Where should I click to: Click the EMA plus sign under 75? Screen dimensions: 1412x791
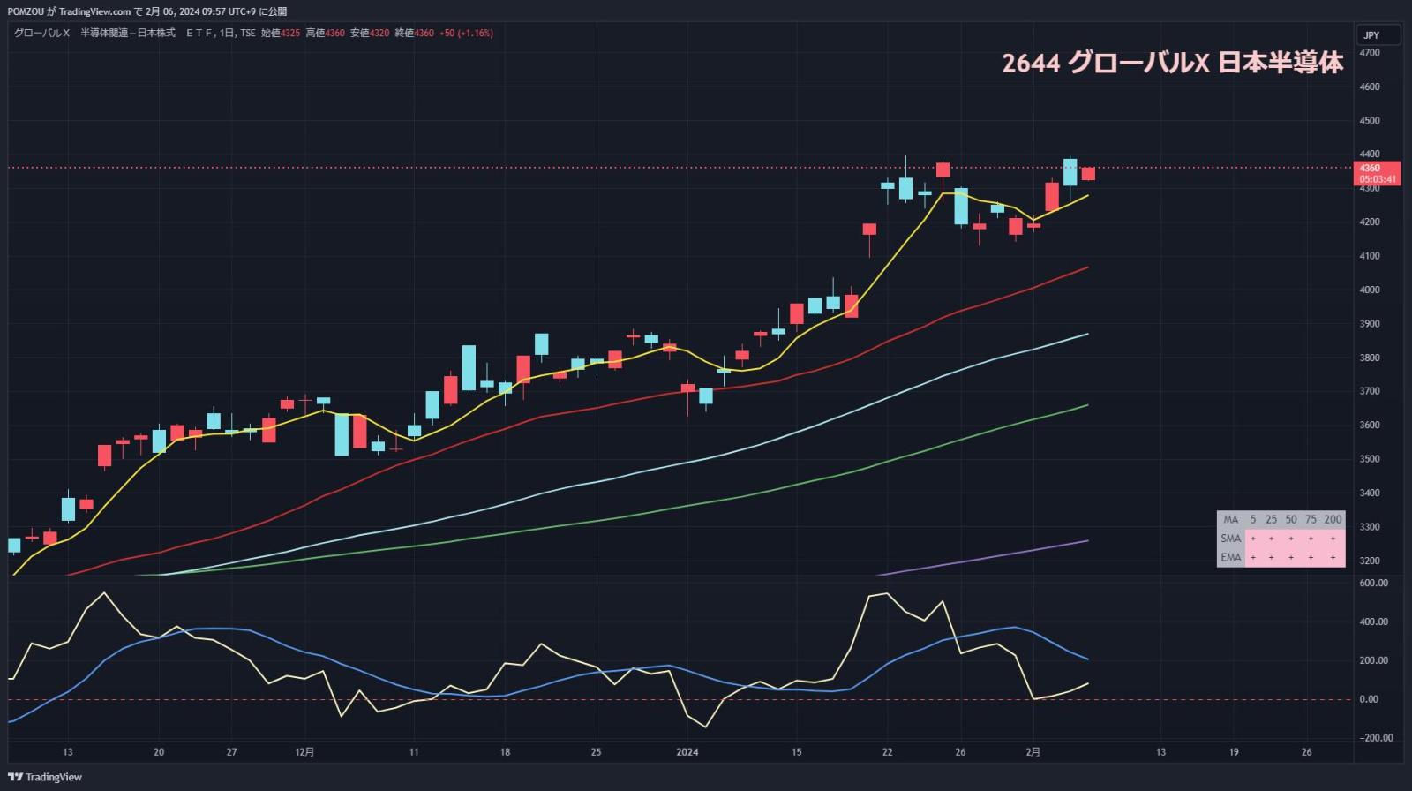[1311, 558]
